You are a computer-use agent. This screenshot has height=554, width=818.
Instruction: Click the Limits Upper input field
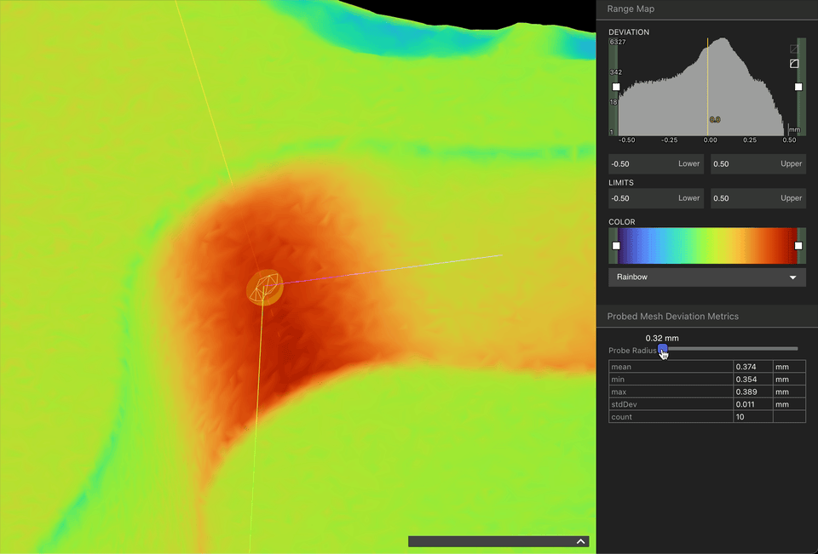758,198
